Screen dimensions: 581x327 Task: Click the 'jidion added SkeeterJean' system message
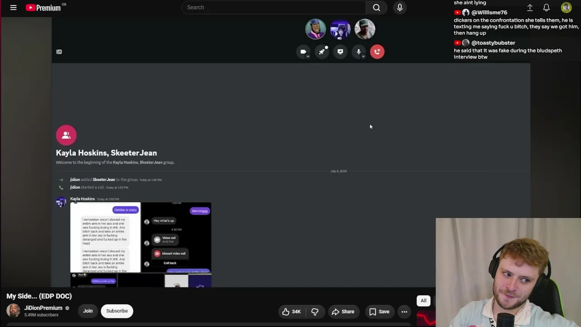coord(116,180)
